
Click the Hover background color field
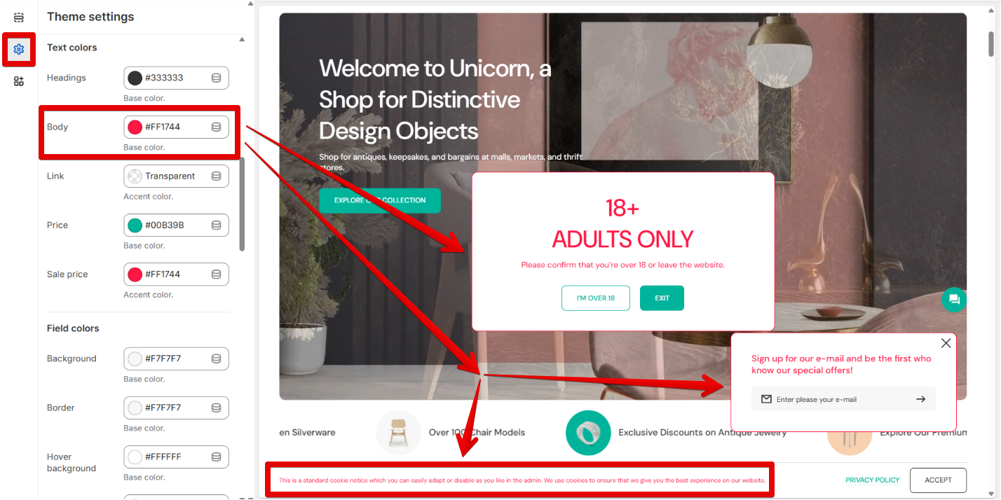(x=176, y=457)
